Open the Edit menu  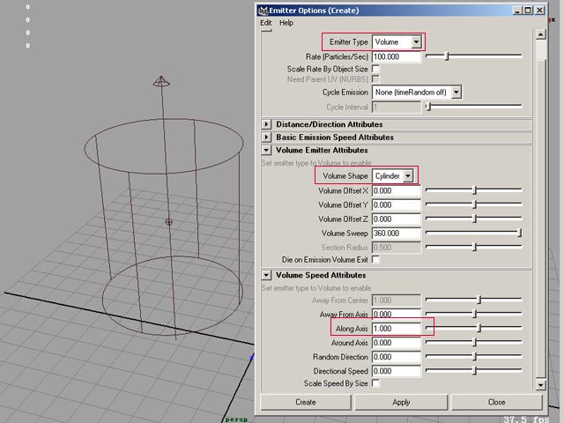pyautogui.click(x=265, y=23)
